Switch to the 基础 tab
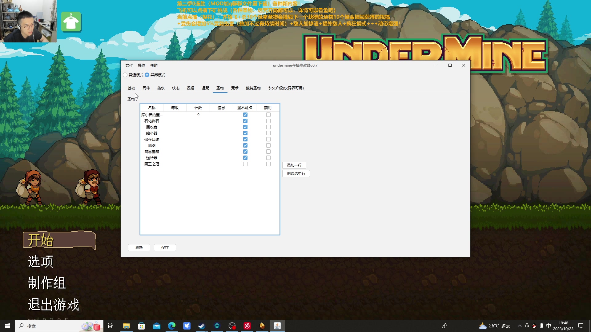The width and height of the screenshot is (591, 332). point(131,88)
